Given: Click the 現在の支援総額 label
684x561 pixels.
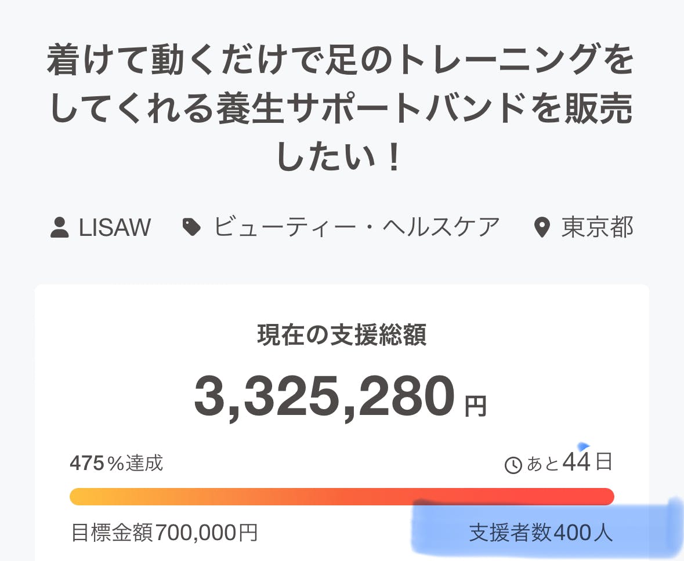Looking at the screenshot, I should pyautogui.click(x=342, y=336).
